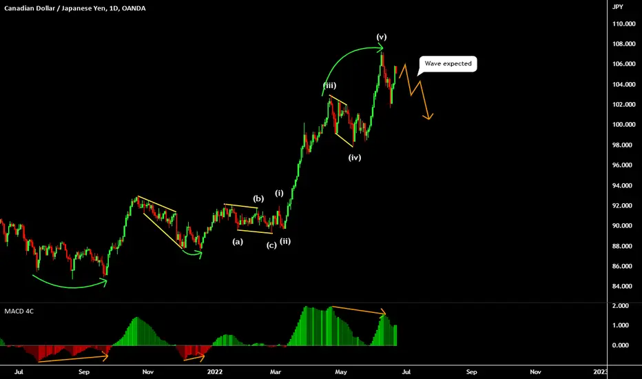Screen dimensions: 642x379
Task: Select the '(i)' wave label
Action: [x=279, y=193]
